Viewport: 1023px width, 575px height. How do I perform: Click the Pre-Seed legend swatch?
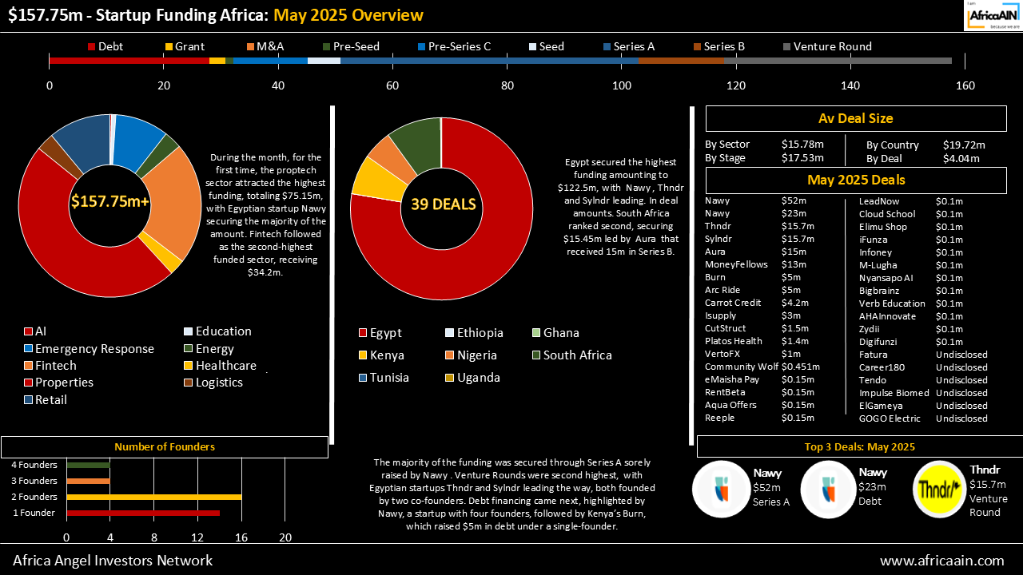326,46
